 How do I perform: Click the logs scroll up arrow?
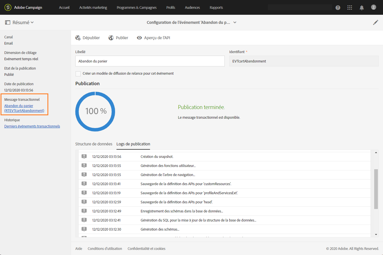point(376,153)
